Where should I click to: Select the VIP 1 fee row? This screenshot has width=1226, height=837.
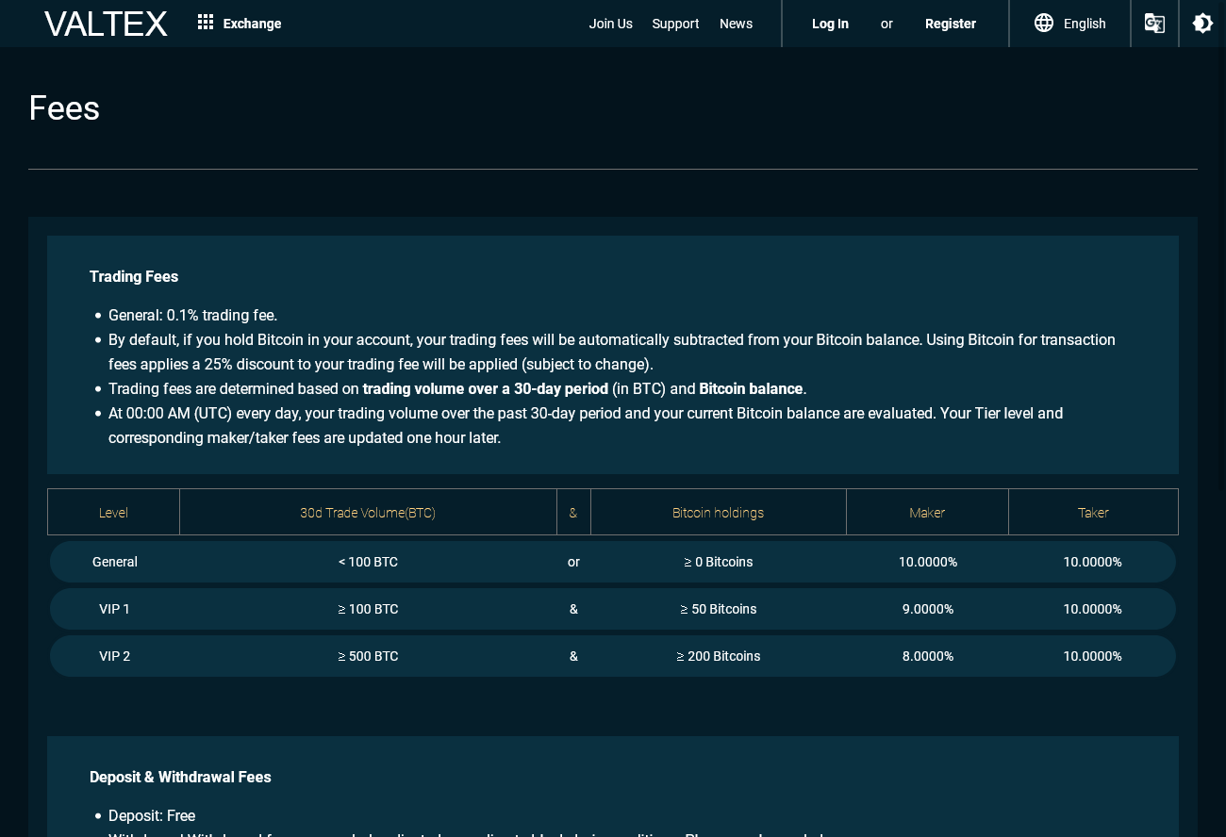613,609
